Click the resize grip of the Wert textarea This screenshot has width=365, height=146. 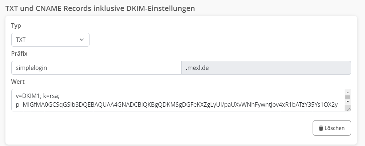(348, 108)
